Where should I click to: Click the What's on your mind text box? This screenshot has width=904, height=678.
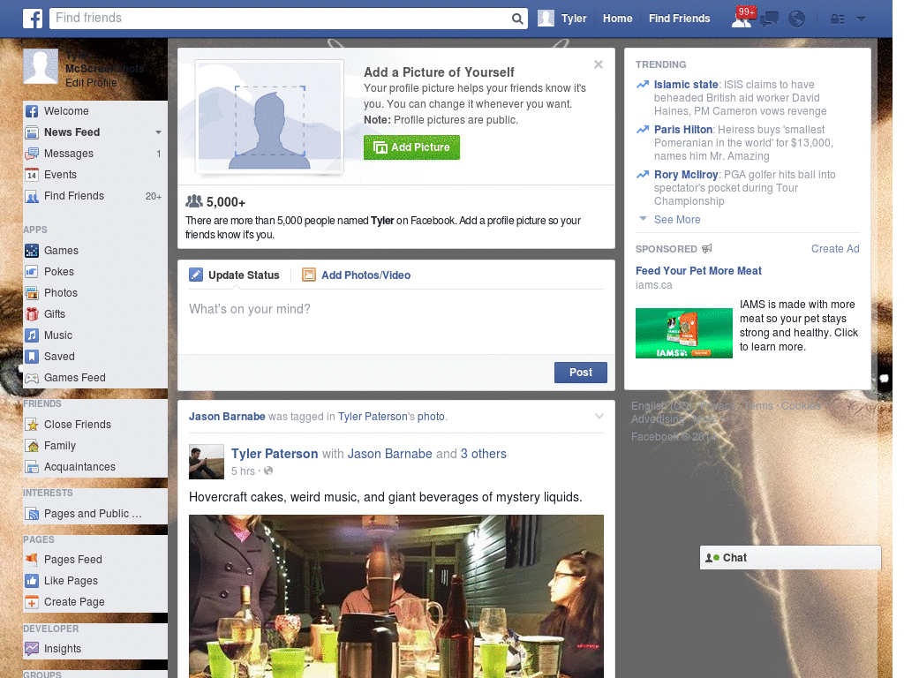click(395, 320)
